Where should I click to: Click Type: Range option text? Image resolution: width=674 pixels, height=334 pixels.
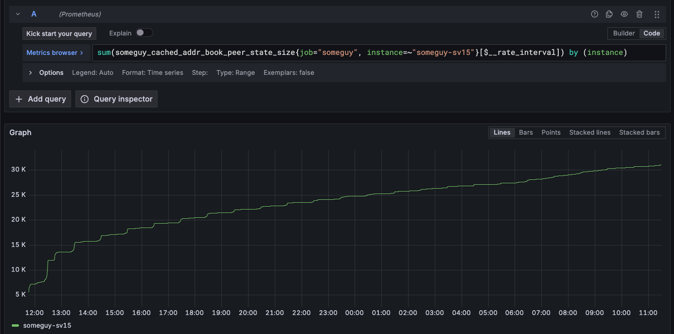pos(236,72)
